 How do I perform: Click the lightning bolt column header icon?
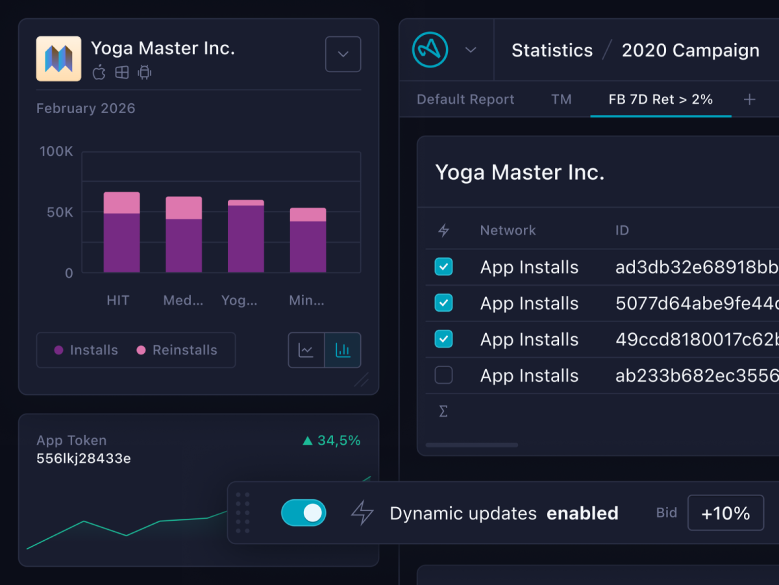tap(444, 230)
